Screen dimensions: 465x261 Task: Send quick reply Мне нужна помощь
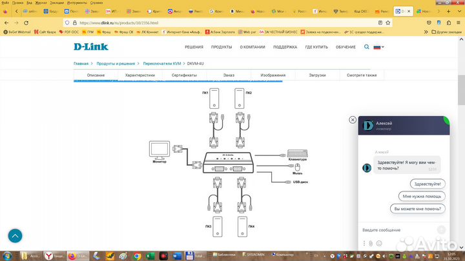[422, 196]
